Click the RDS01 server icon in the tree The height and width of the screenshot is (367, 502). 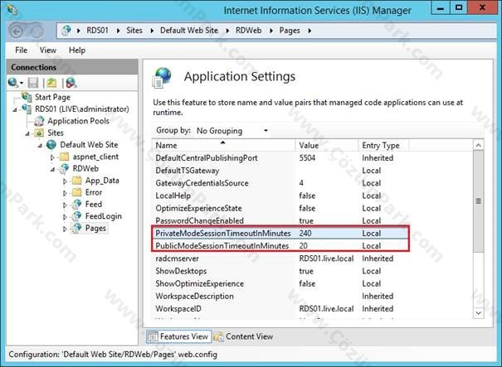pos(27,109)
